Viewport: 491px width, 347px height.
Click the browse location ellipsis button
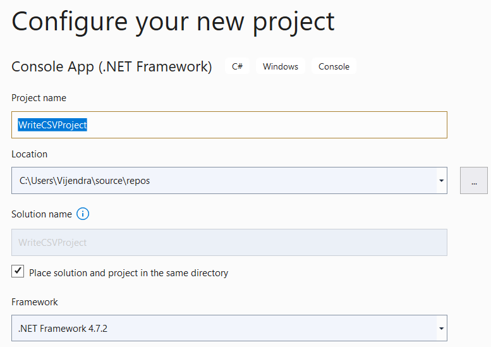(x=474, y=180)
